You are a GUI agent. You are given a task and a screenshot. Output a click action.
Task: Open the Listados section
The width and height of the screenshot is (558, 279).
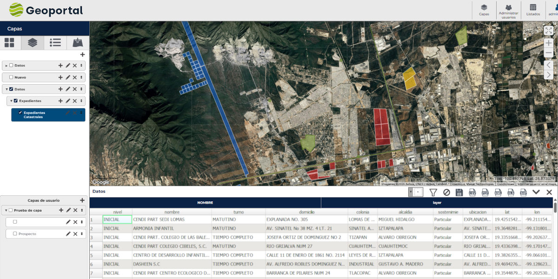click(x=532, y=10)
